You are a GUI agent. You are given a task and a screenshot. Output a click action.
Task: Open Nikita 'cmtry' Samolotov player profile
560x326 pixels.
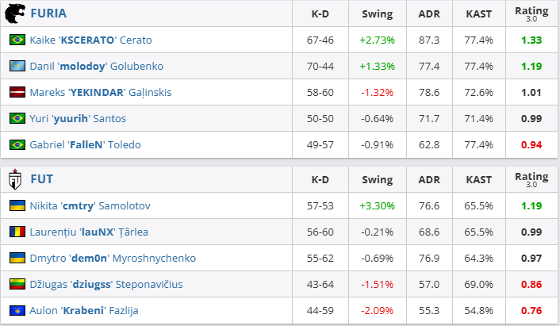[90, 205]
